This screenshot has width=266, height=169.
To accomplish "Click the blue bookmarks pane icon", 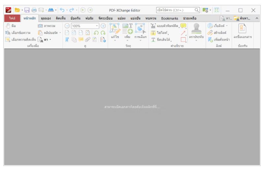I will pyautogui.click(x=67, y=40).
